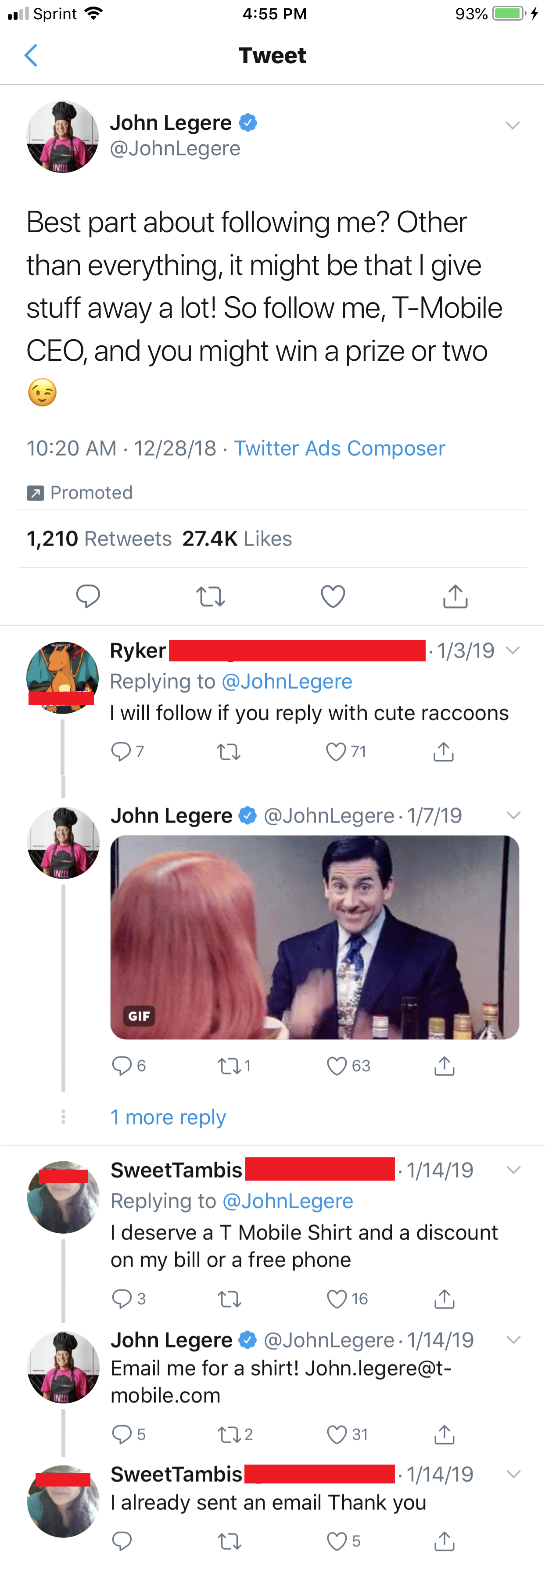Expand options on Ryker's reply

pos(513,650)
